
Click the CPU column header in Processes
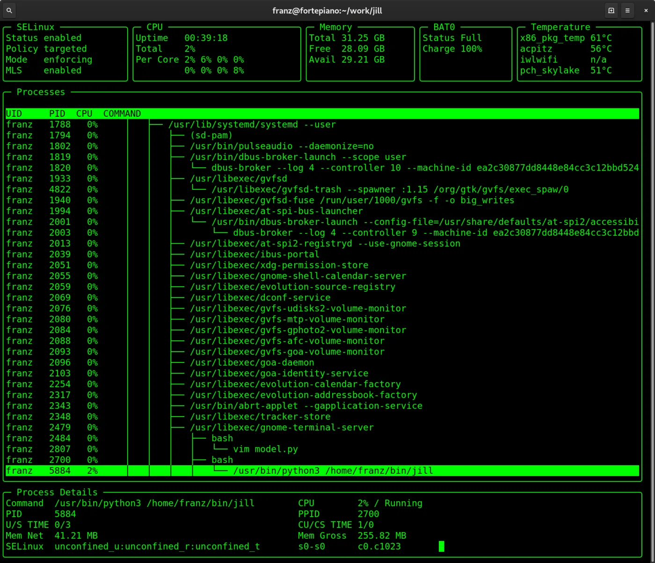[x=84, y=114]
